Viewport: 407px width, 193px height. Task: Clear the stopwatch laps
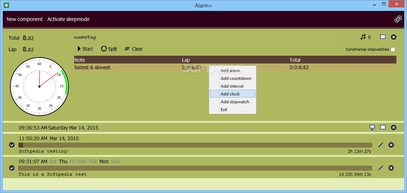click(133, 49)
